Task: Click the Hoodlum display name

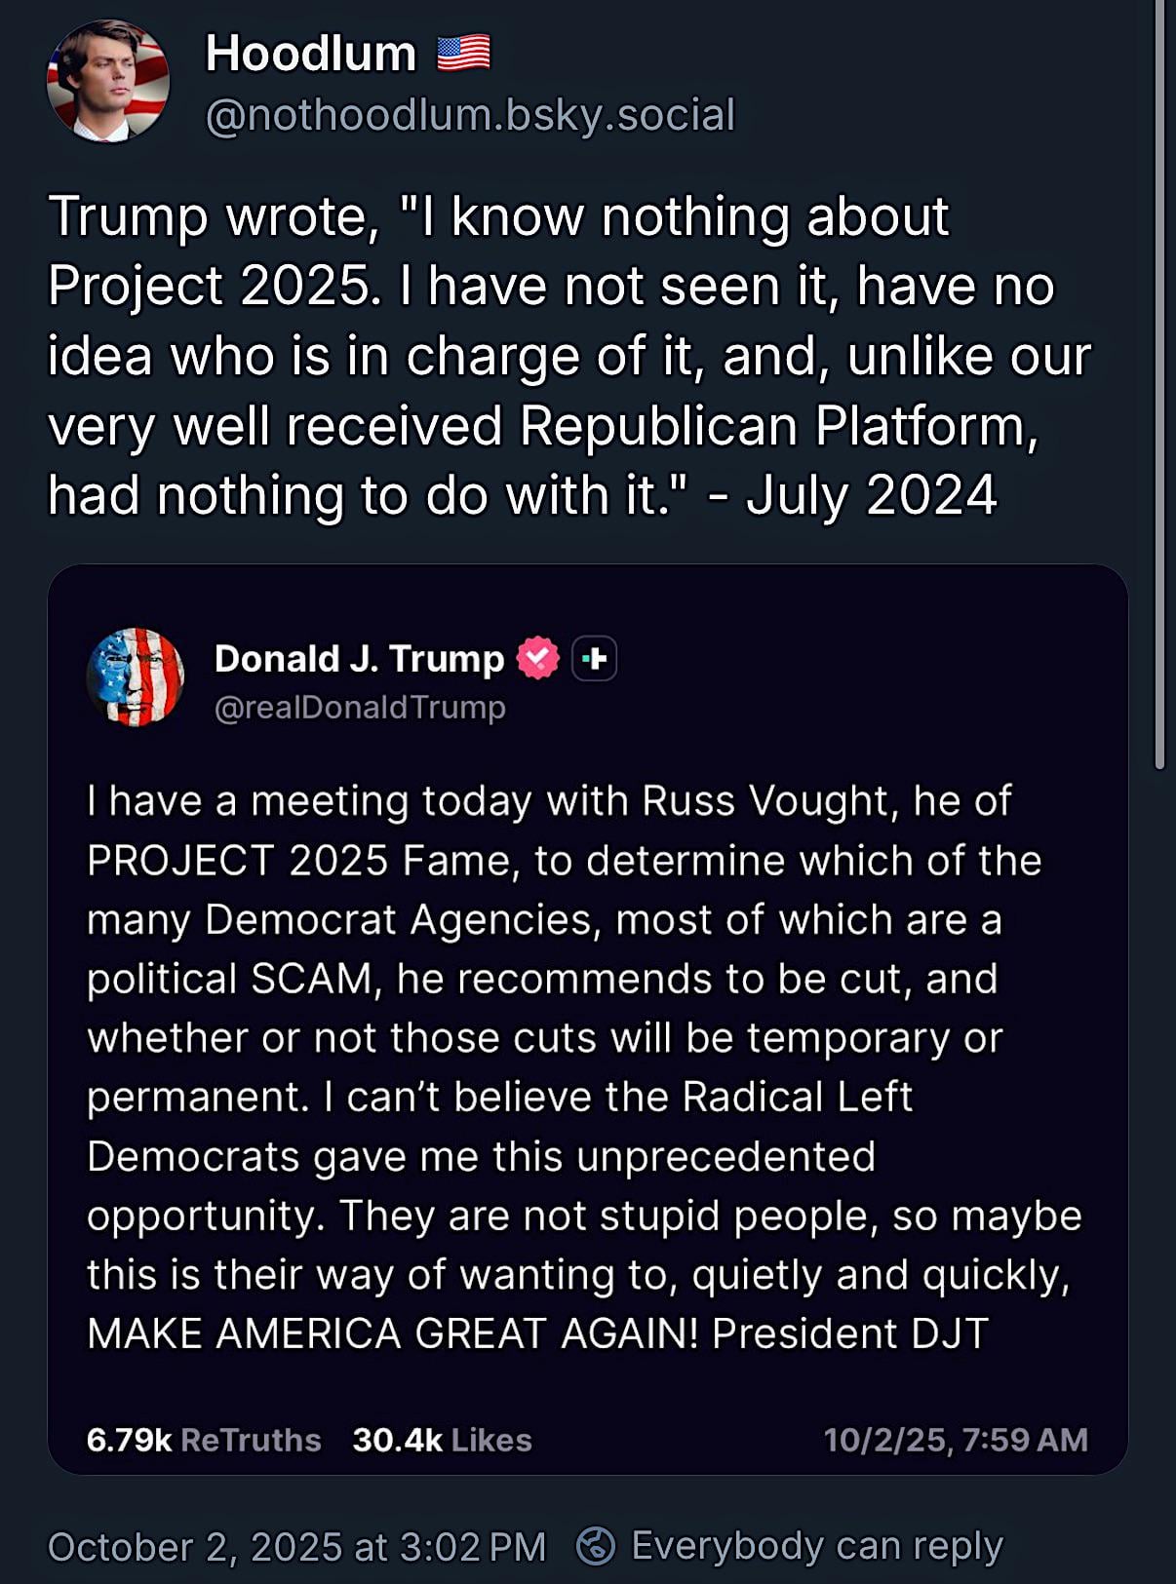Action: [x=310, y=53]
